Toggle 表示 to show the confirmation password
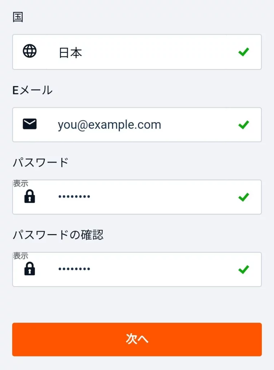This screenshot has width=274, height=370. (x=21, y=256)
